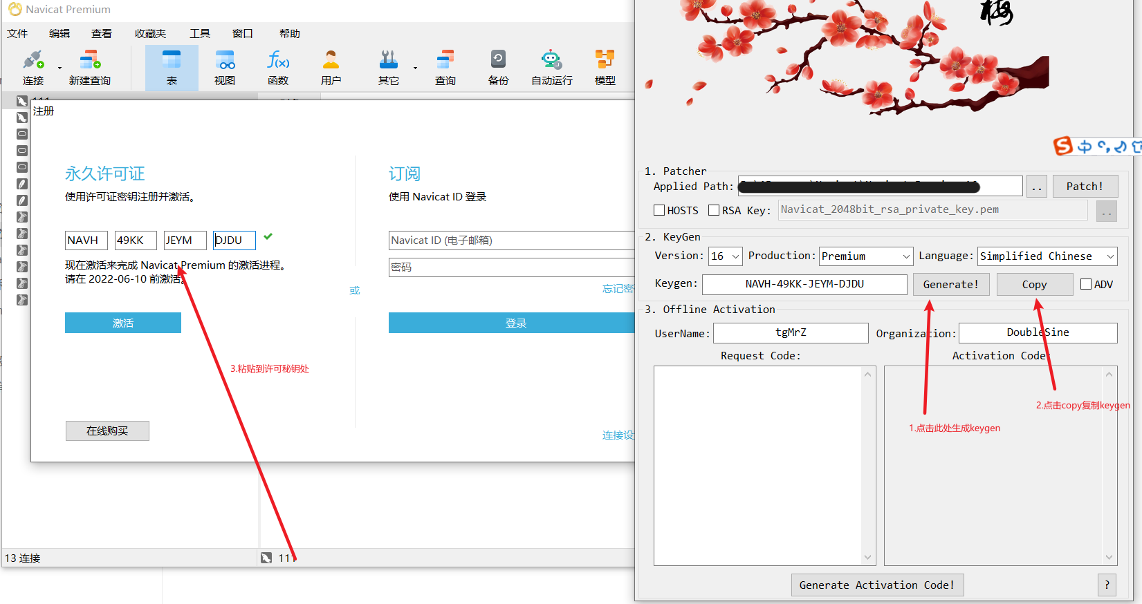Click the 连接 (Connection) toolbar icon
Viewport: 1142px width, 604px height.
click(33, 67)
